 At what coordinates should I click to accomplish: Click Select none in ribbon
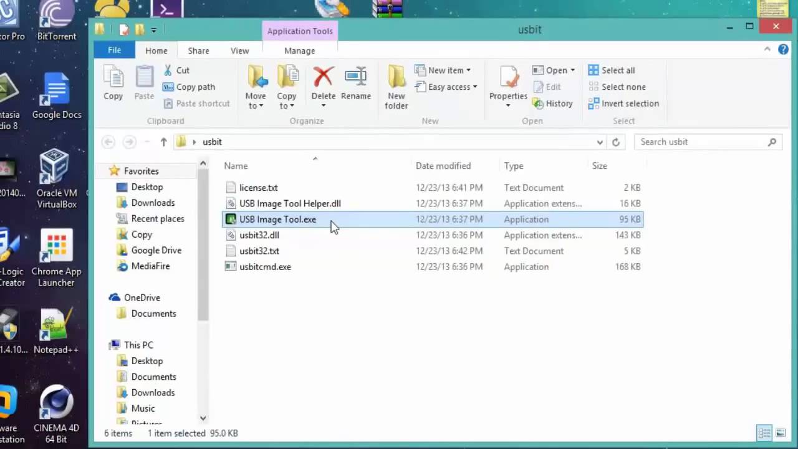(x=617, y=87)
